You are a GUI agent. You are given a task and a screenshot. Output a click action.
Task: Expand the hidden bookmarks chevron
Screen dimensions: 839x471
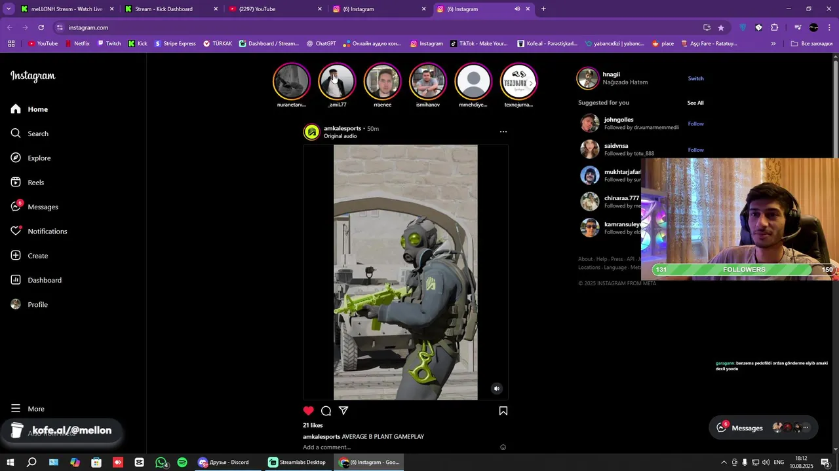[x=773, y=44]
